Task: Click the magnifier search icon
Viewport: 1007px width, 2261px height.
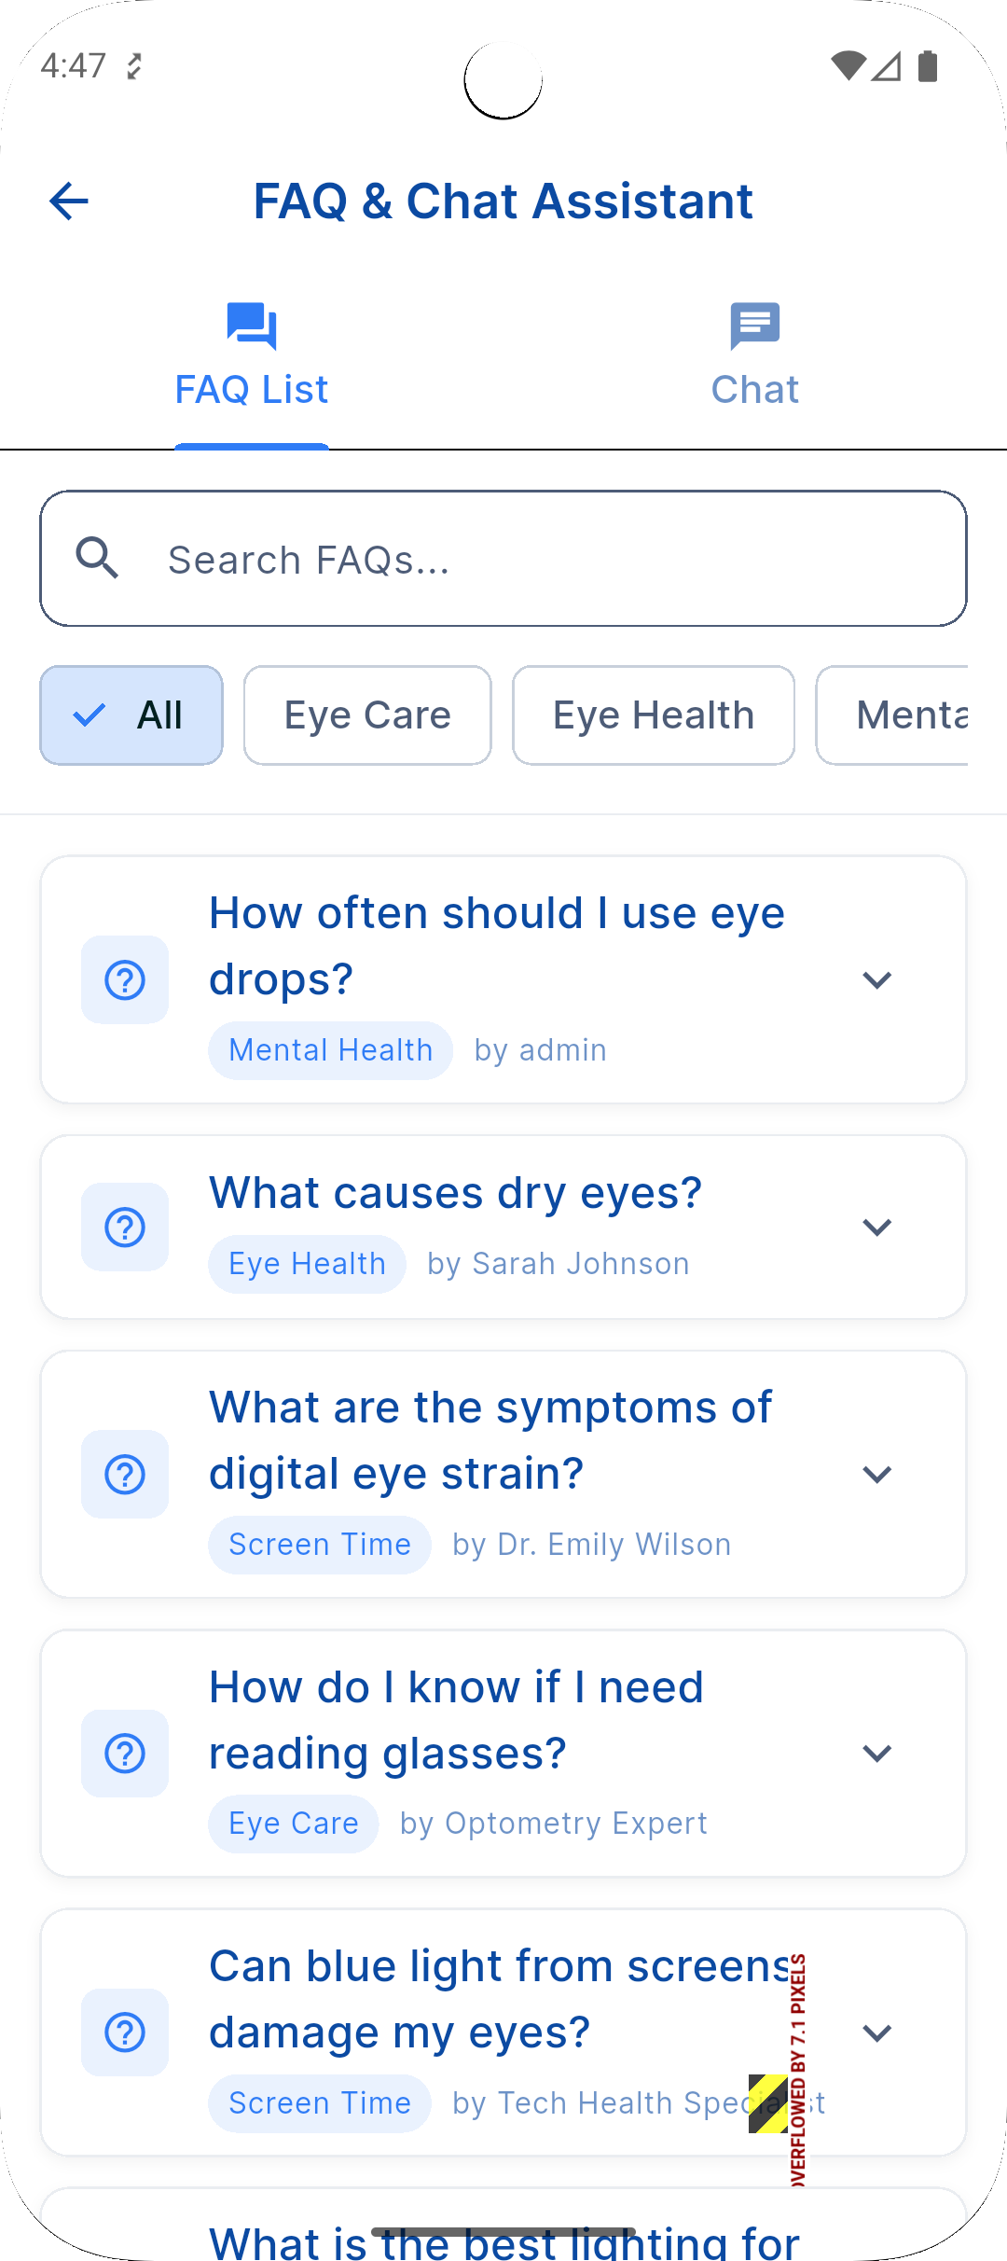Action: tap(98, 559)
